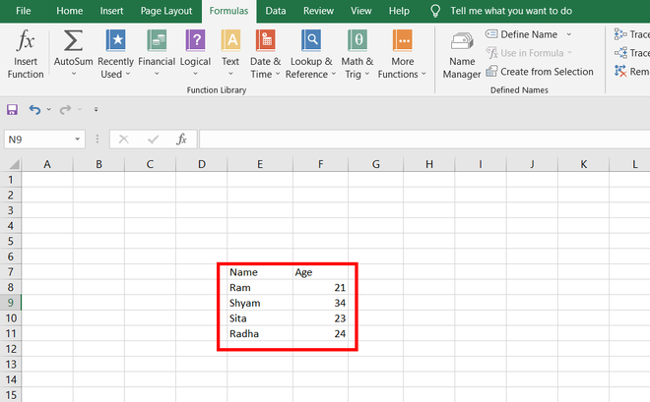Click the fx icon beside formula bar
The height and width of the screenshot is (402, 650).
[181, 140]
